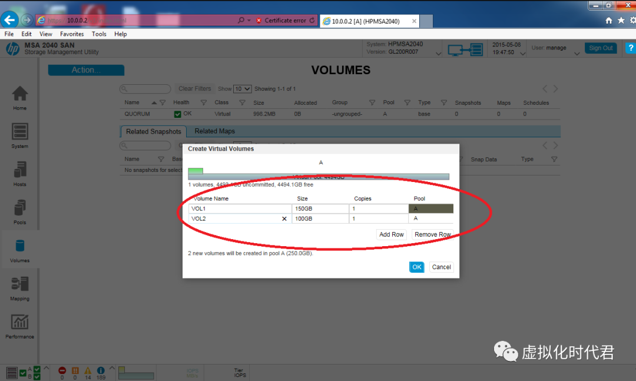Image resolution: width=636 pixels, height=381 pixels.
Task: Click the informational events blue icon
Action: click(101, 370)
